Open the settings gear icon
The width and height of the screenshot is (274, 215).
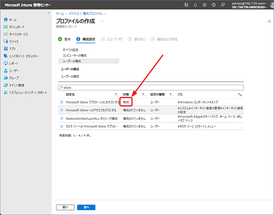point(204,5)
